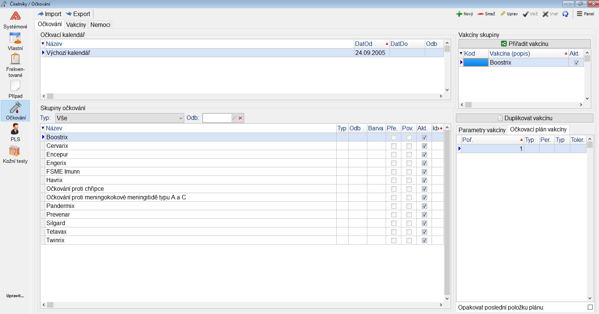Open the Systémové sidebar section
This screenshot has height=314, width=599.
(15, 20)
